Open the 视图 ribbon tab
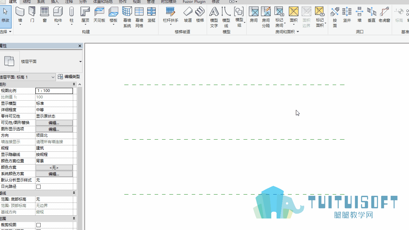 point(137,2)
